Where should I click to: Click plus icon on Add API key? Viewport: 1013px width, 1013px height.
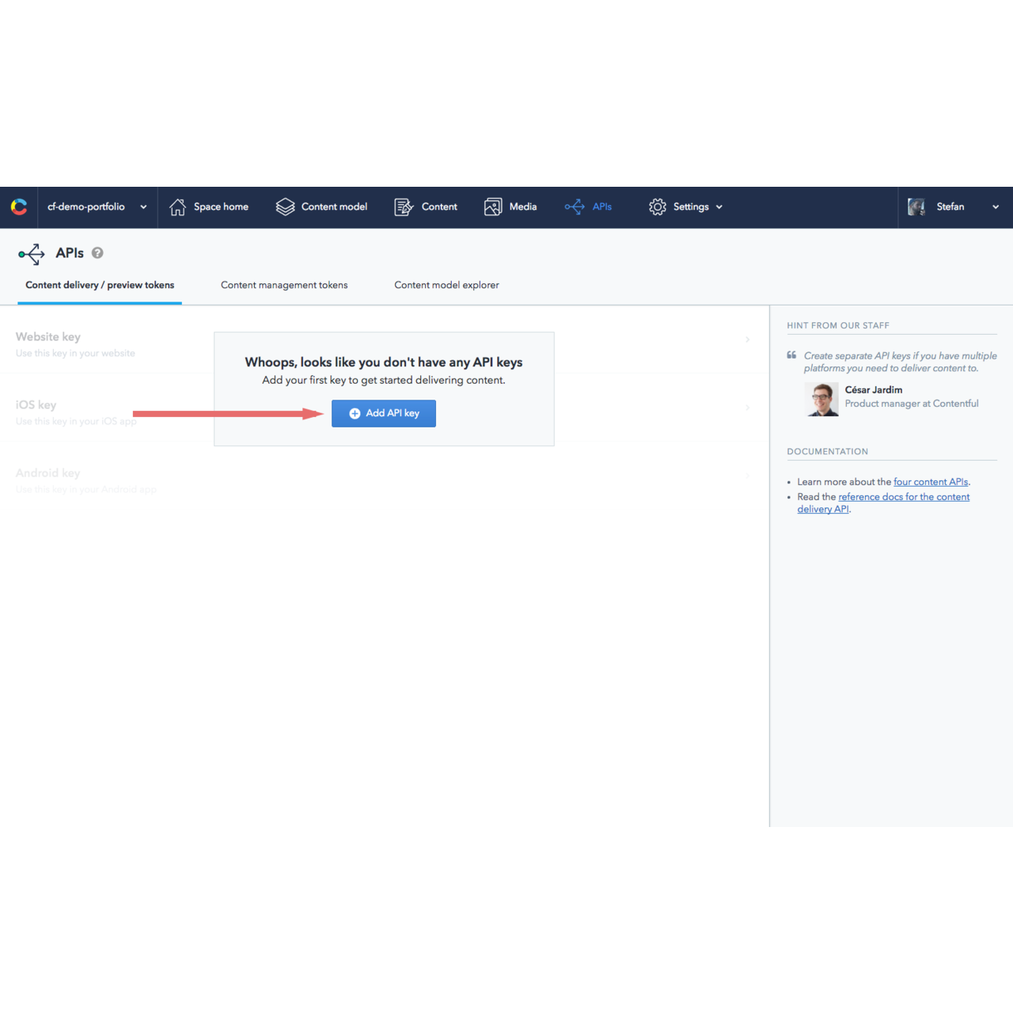355,413
